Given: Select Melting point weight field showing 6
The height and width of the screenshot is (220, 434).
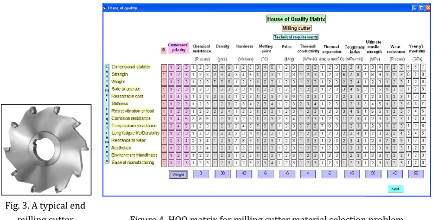Looking at the screenshot, I should coord(266,174).
